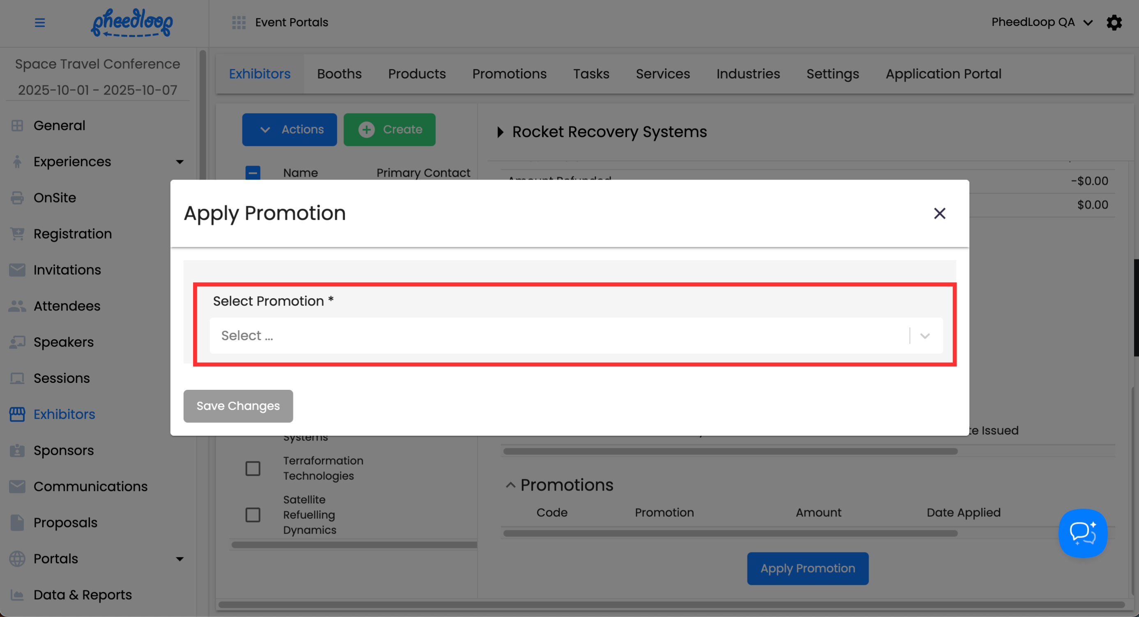Click the Event Portals grid icon

click(x=239, y=22)
